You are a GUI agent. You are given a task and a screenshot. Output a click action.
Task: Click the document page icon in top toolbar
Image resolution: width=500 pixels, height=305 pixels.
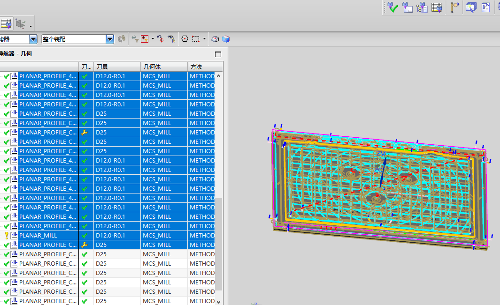[x=485, y=7]
